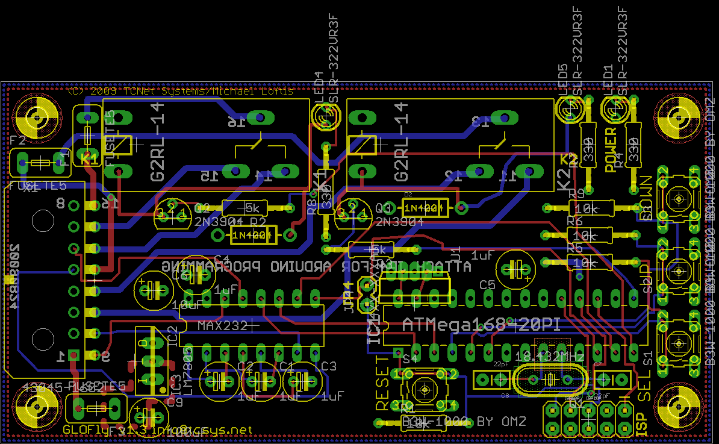Click the 18.432MHz crystal oscillator
This screenshot has height=444, width=719.
[550, 380]
